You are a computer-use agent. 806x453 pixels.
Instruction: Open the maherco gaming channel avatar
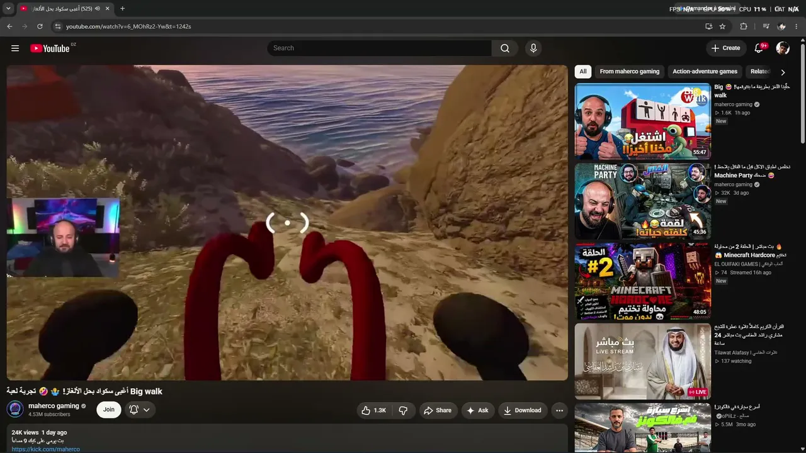15,410
